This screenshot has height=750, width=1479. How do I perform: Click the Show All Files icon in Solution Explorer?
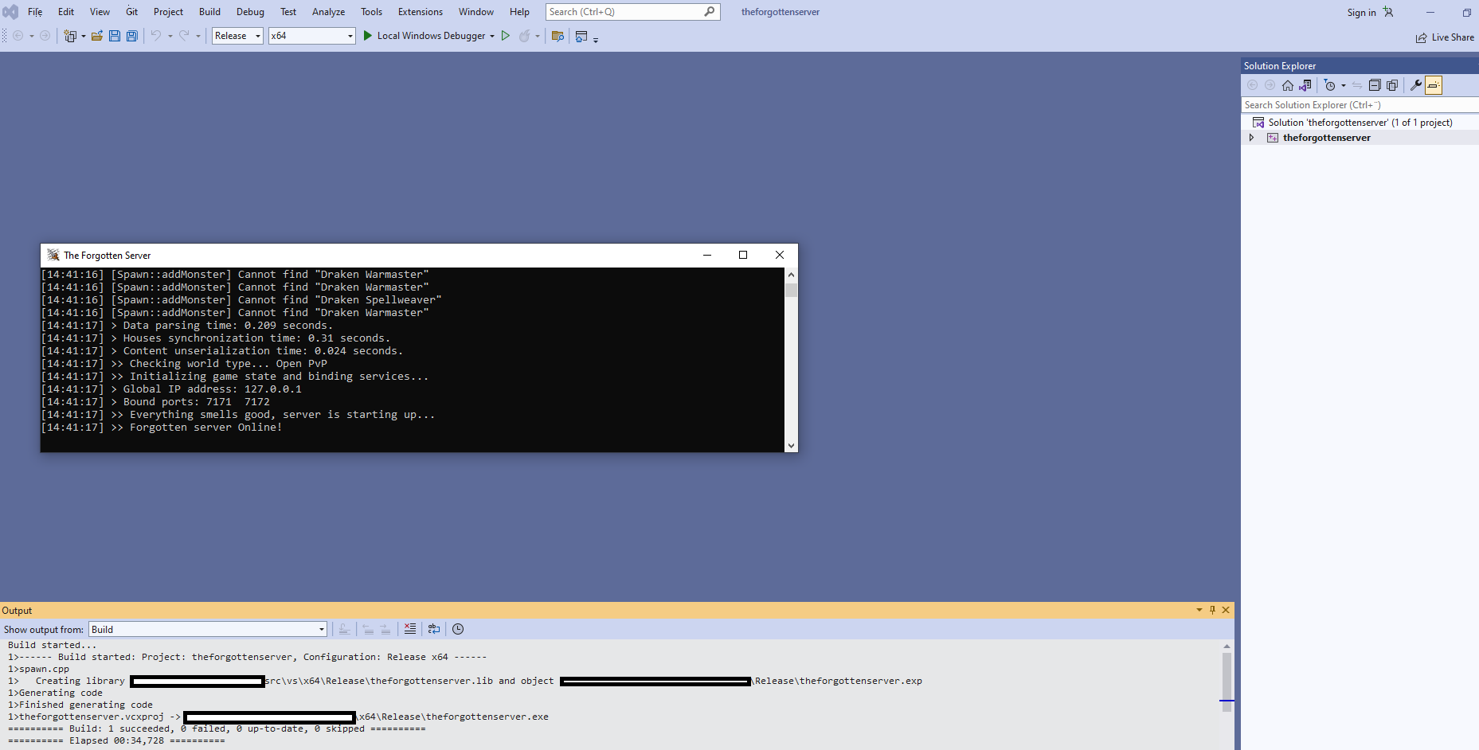(1392, 85)
